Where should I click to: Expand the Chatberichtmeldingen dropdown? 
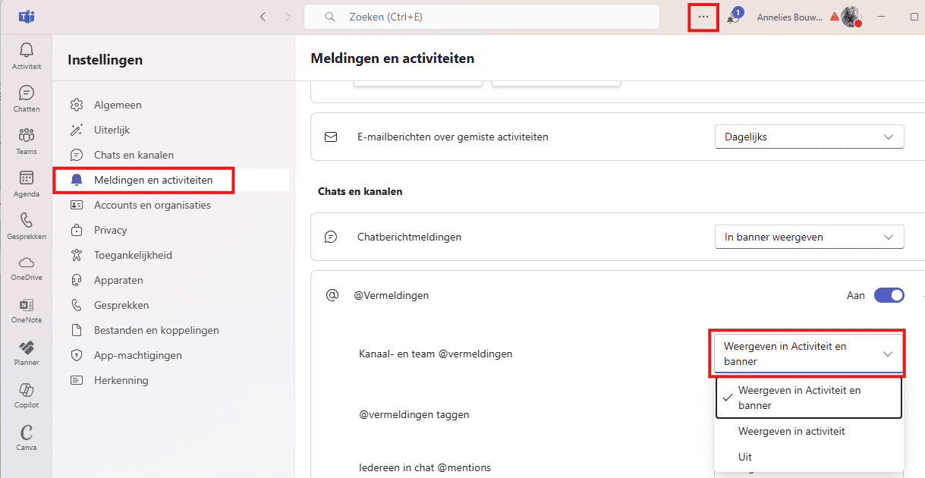pyautogui.click(x=809, y=237)
